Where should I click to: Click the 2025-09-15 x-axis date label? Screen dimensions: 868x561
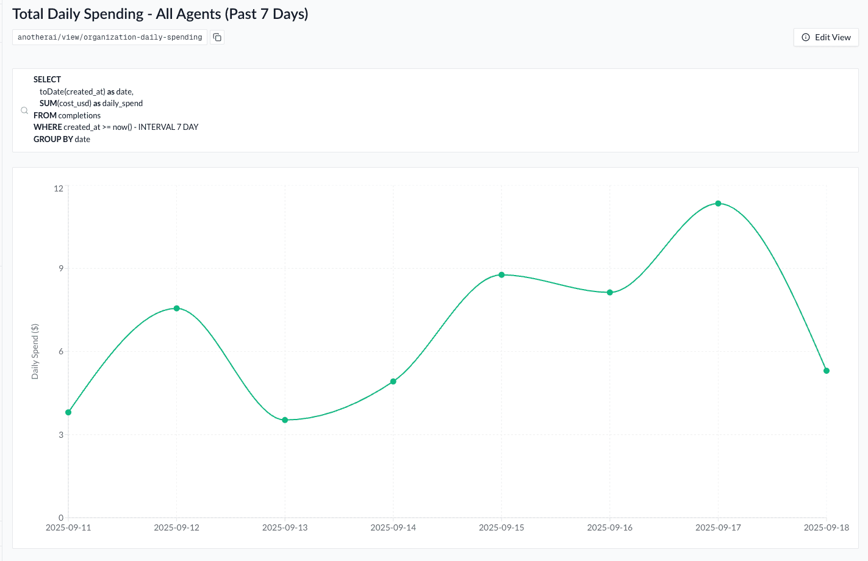501,527
